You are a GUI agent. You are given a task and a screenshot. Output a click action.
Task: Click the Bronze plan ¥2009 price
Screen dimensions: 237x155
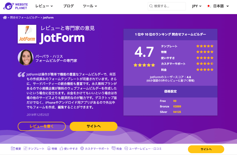(x=177, y=106)
